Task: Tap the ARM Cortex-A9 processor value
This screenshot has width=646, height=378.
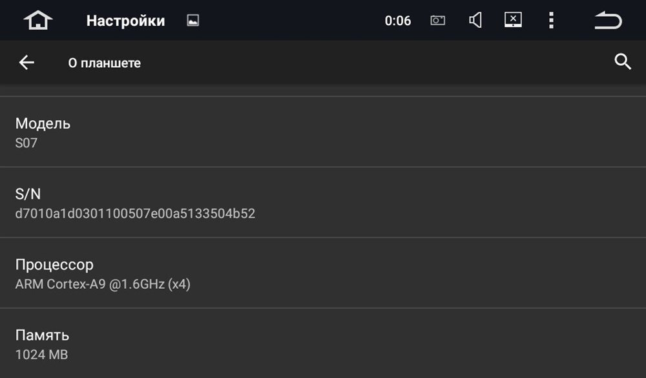Action: [x=103, y=284]
